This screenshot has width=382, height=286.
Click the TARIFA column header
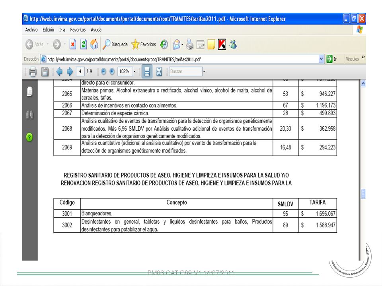[x=318, y=202]
